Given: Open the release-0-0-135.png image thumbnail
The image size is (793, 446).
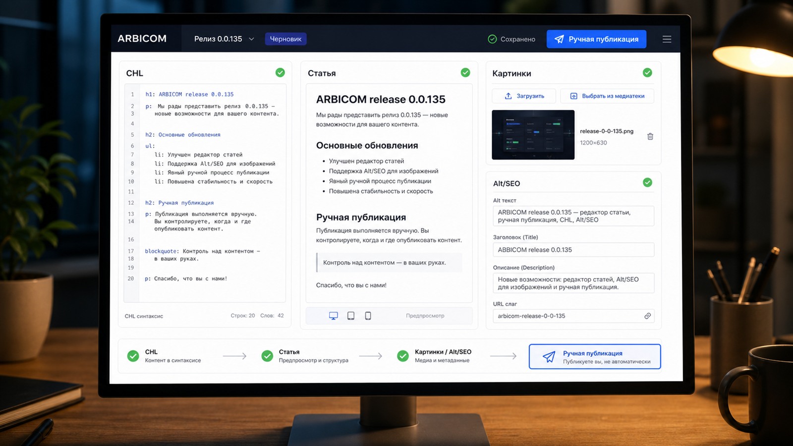Looking at the screenshot, I should coord(533,135).
